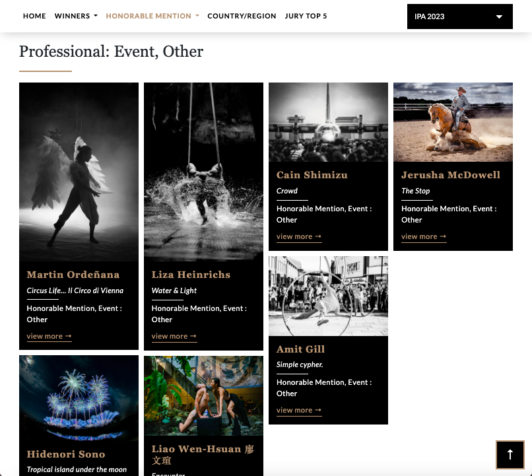The width and height of the screenshot is (532, 476).
Task: Open the Jury Top 5 page
Action: (x=306, y=16)
